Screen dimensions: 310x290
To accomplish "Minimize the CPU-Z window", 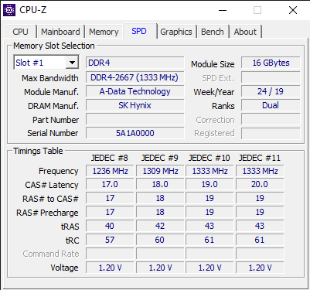I will click(x=223, y=10).
